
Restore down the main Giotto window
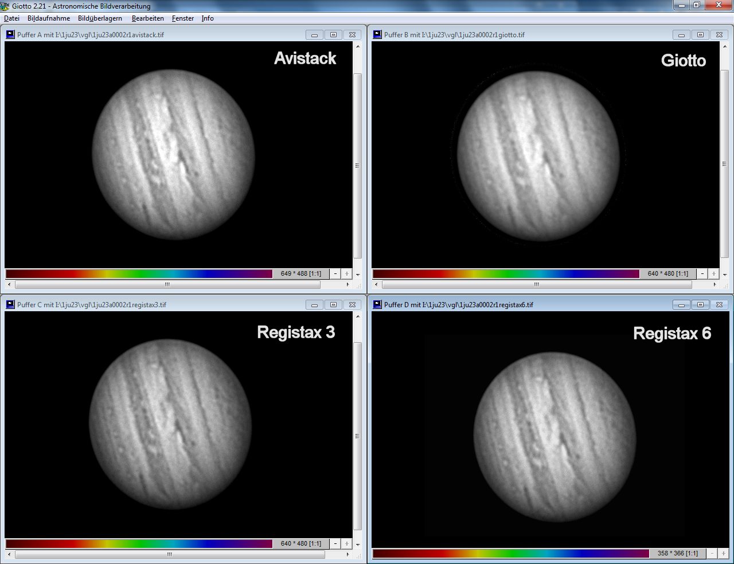(x=696, y=5)
